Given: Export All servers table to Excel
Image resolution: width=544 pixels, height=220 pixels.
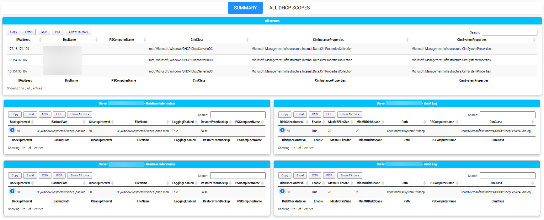Looking at the screenshot, I should click(29, 32).
